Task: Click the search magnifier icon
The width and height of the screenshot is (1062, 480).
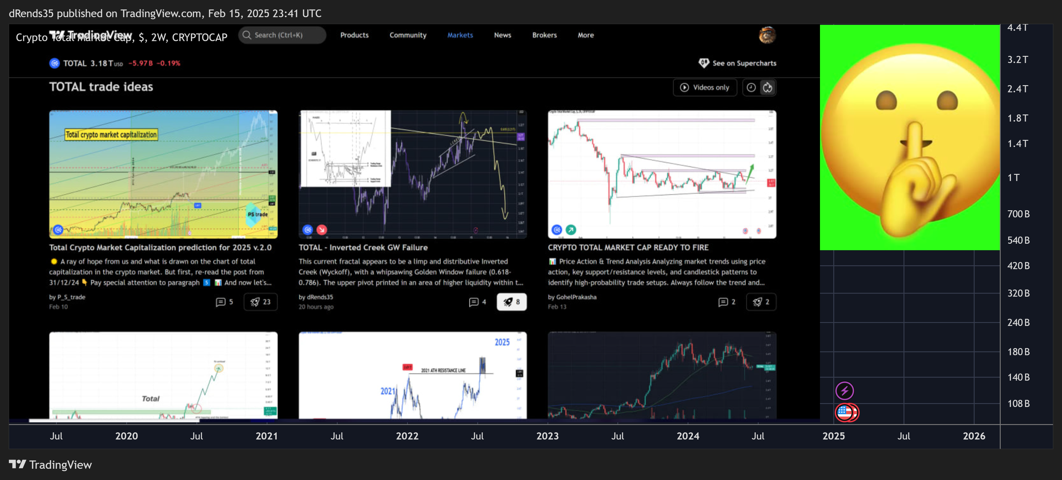Action: tap(246, 35)
